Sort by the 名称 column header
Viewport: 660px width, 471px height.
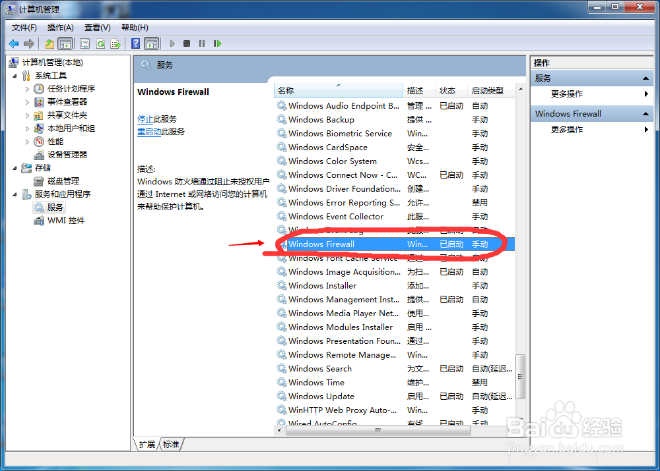point(339,91)
